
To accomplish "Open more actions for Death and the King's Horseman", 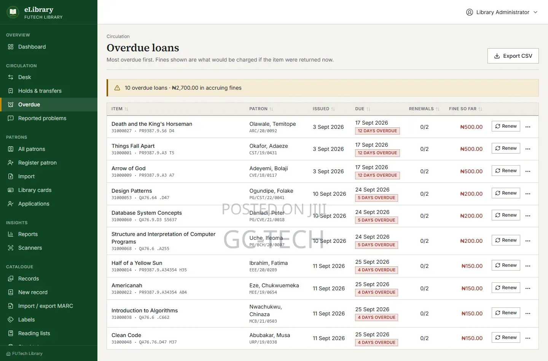I will click(x=528, y=127).
